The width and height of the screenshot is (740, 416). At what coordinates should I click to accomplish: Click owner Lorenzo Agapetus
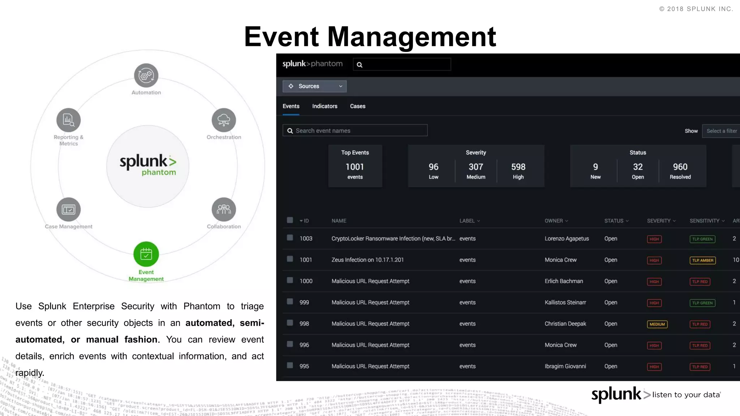[x=567, y=239]
